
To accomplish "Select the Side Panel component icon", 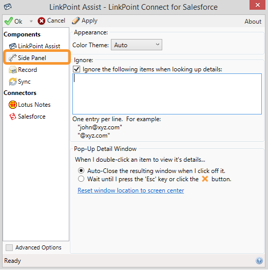I will (x=13, y=58).
